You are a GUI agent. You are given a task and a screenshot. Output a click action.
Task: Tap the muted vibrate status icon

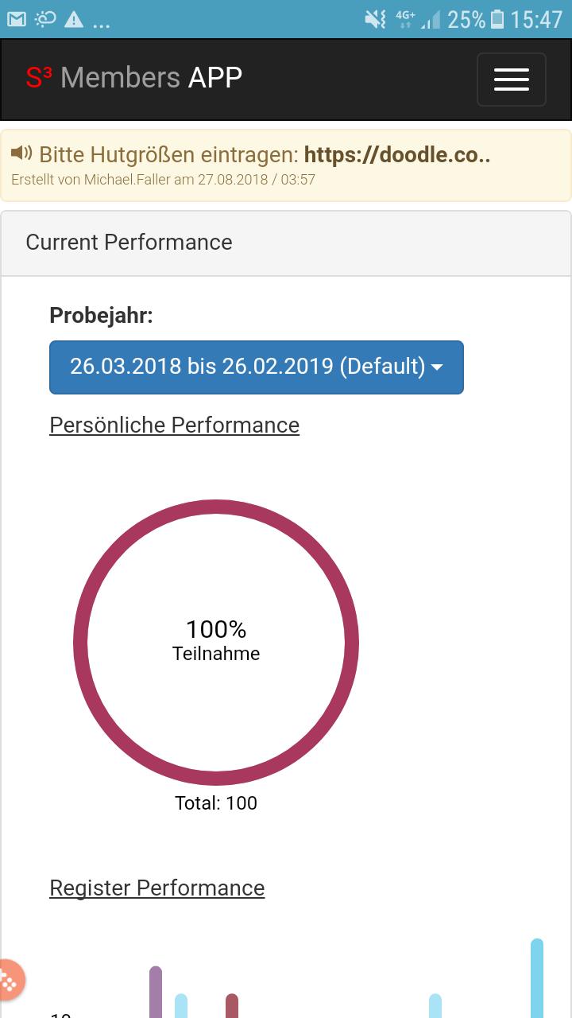[375, 19]
